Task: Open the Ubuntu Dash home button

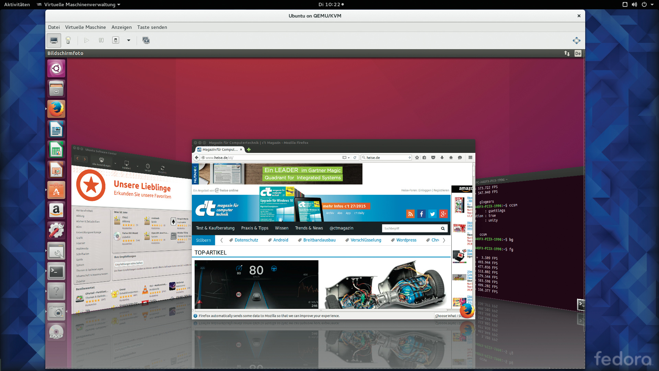Action: click(56, 68)
